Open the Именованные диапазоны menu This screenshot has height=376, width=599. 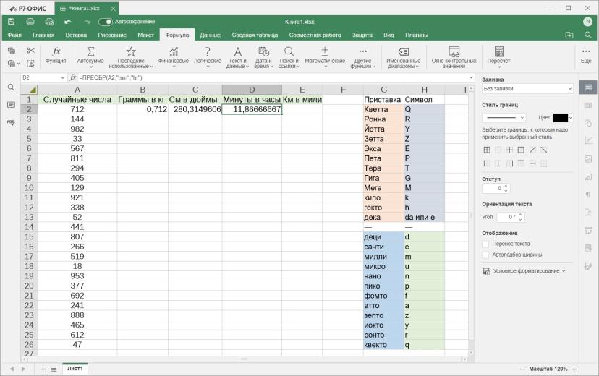(404, 57)
